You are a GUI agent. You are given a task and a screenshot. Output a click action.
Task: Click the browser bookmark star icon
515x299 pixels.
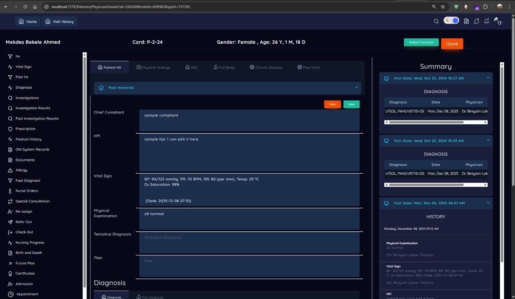443,6
